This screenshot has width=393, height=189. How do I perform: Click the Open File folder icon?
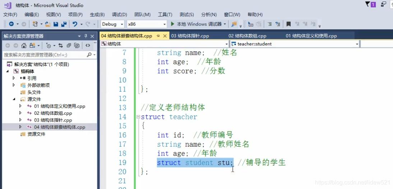[48, 24]
